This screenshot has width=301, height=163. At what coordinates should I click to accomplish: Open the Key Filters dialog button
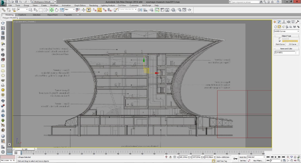pos(258,161)
